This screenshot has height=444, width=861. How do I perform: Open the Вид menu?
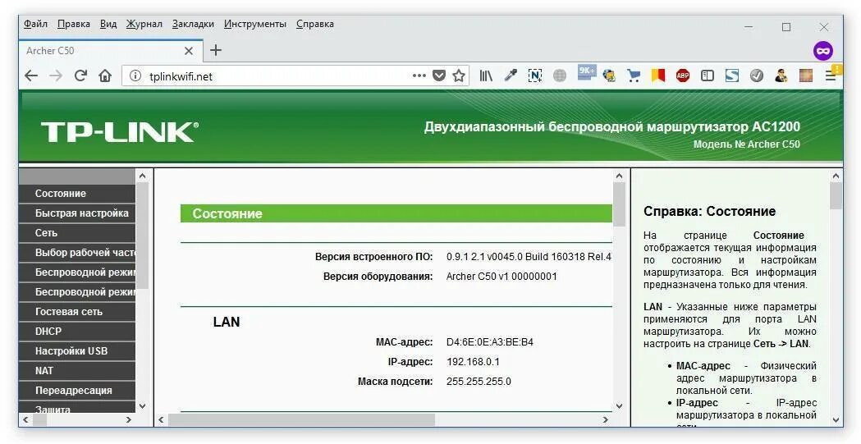click(x=108, y=24)
